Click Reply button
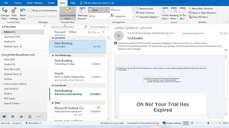 click(x=119, y=28)
